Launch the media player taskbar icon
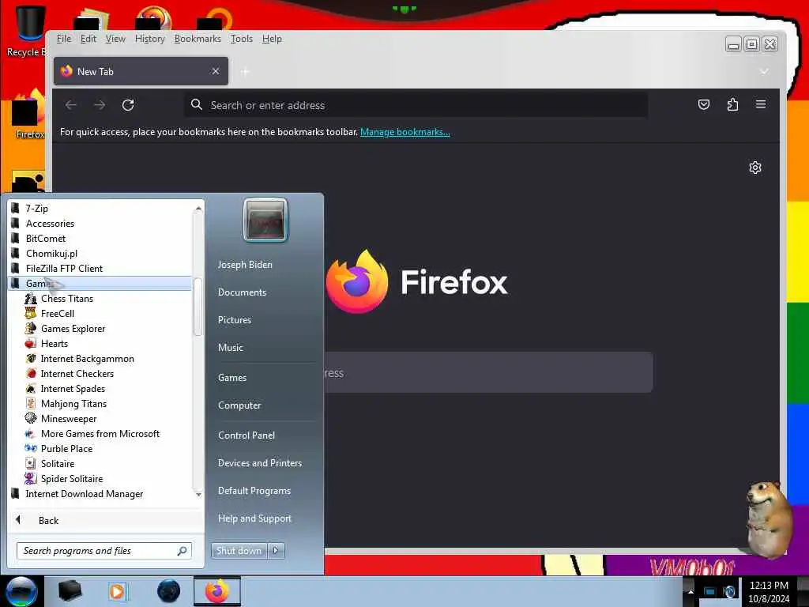Screen dimensions: 809x607 (x=117, y=591)
